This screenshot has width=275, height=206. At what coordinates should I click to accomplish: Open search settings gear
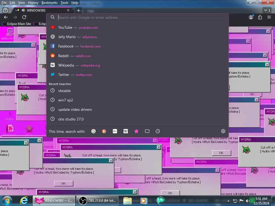pyautogui.click(x=223, y=131)
